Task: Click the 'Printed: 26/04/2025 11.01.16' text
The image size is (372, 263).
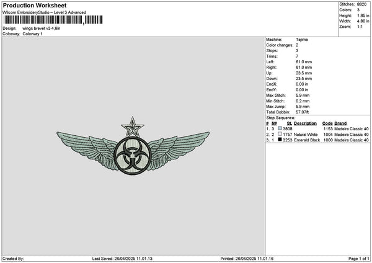Action: coord(247,259)
